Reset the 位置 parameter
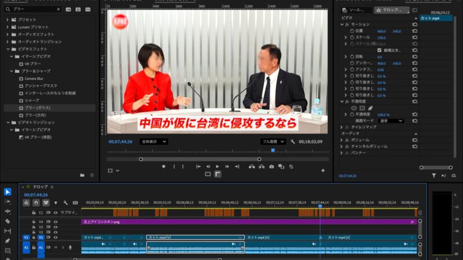Viewport: 463px width, 260px height. click(x=414, y=31)
